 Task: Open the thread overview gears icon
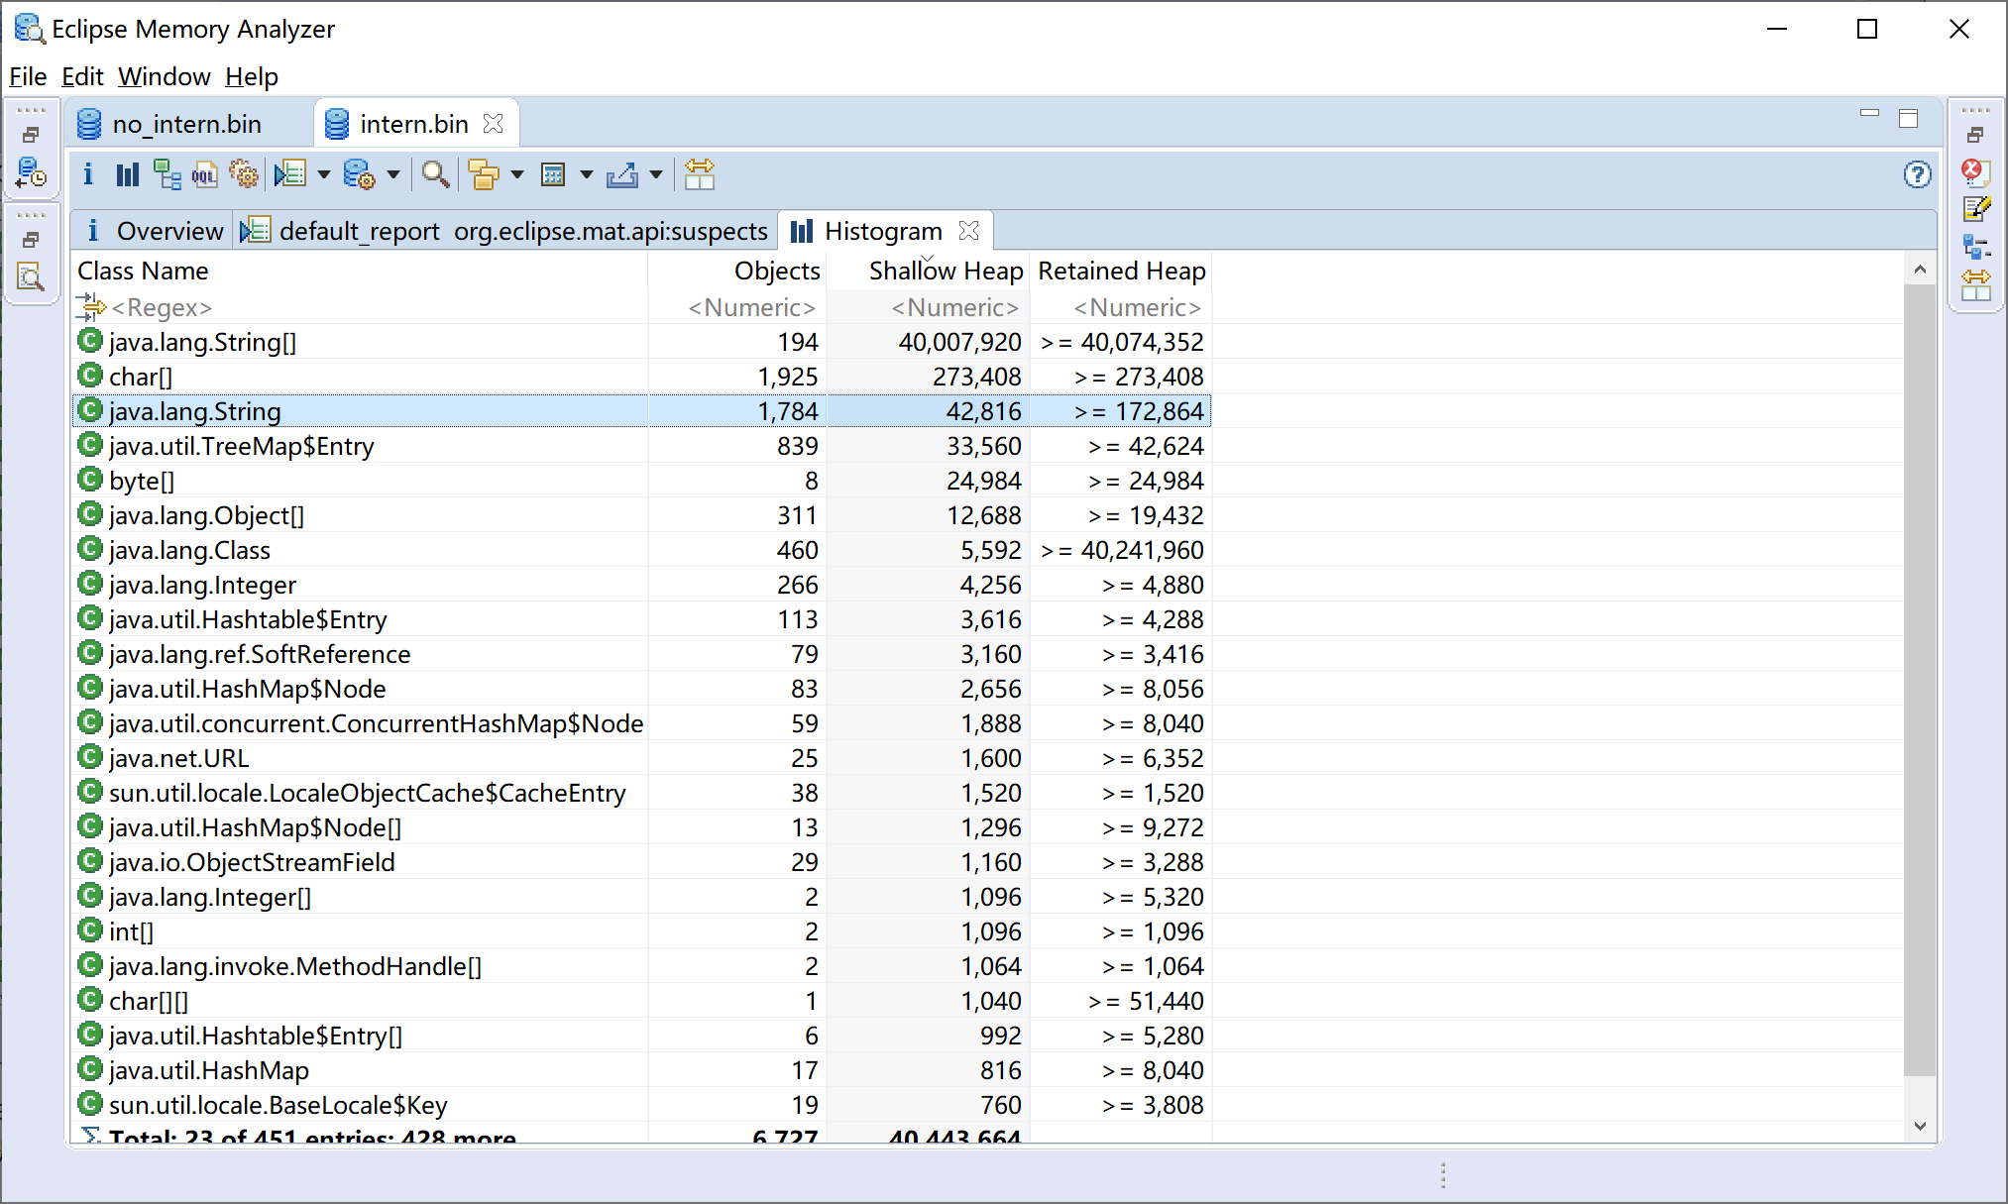pyautogui.click(x=244, y=175)
